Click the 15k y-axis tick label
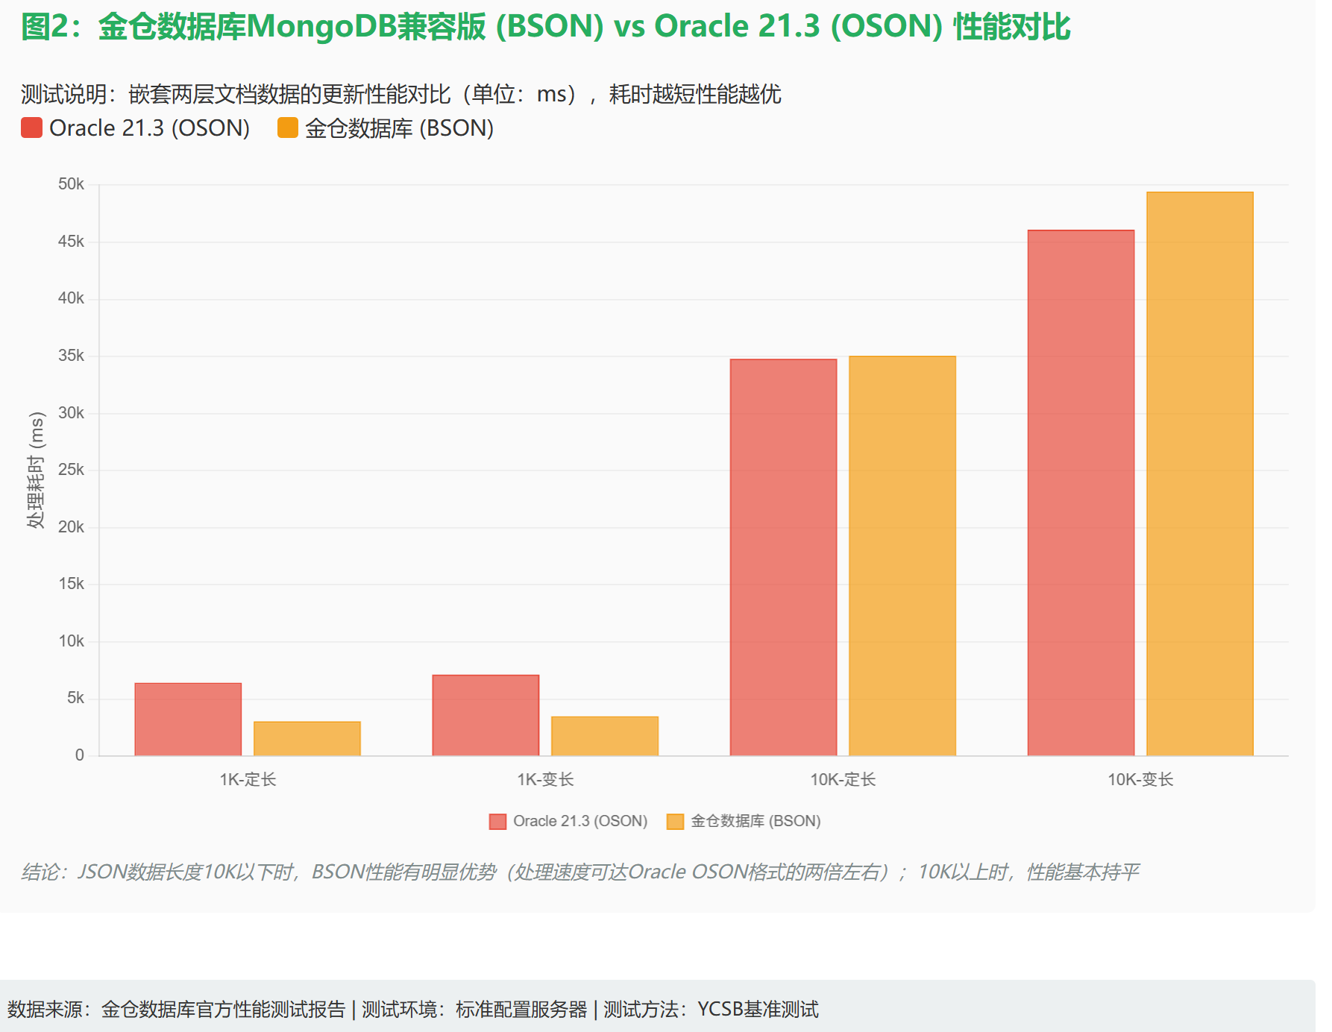1332x1032 pixels. 72,584
